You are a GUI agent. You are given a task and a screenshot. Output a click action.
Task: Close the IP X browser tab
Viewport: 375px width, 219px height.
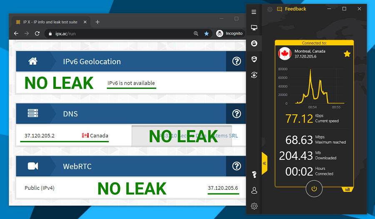click(x=85, y=22)
